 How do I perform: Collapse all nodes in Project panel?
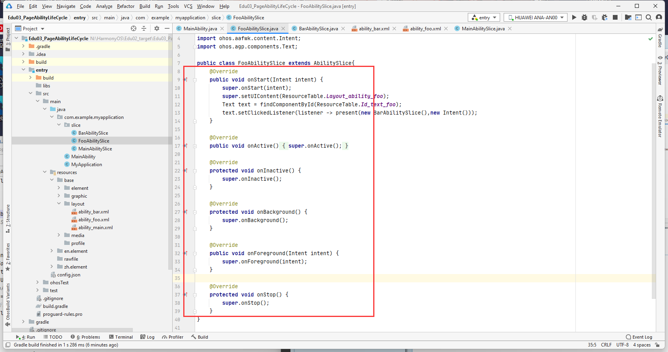point(144,28)
